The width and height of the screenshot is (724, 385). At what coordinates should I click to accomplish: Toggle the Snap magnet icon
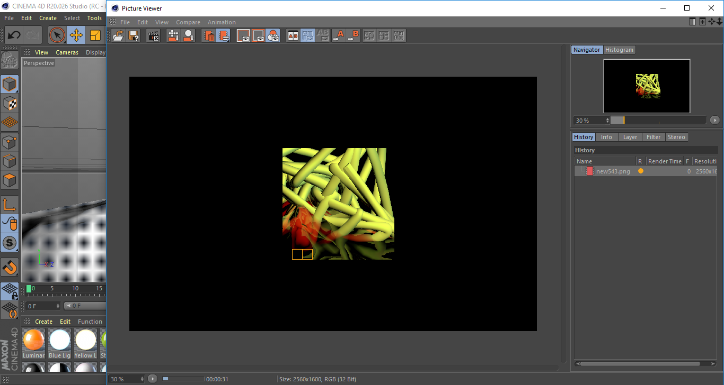tap(10, 267)
